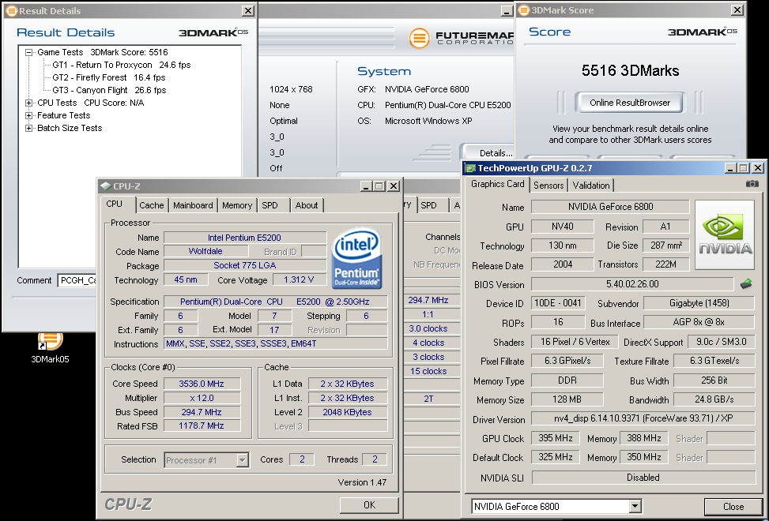
Task: Click the CPU-Z Instructions field
Action: 275,343
